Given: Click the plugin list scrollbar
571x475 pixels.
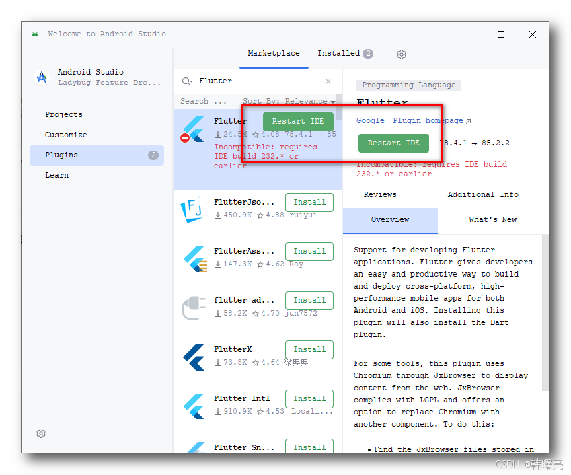Looking at the screenshot, I should pyautogui.click(x=339, y=108).
